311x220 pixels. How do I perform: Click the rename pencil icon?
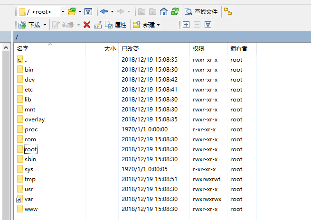(x=98, y=25)
